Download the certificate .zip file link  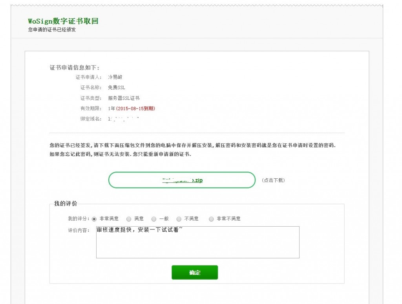tap(182, 180)
